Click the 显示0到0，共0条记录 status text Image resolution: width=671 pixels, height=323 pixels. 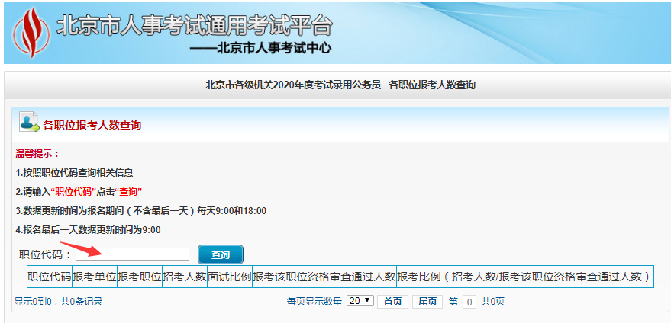(x=59, y=302)
